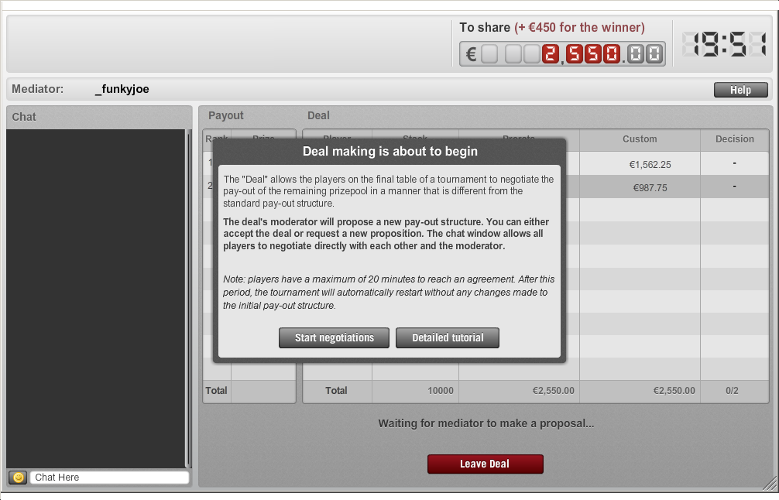Click the Deal section heading
This screenshot has height=500, width=779.
[x=318, y=115]
